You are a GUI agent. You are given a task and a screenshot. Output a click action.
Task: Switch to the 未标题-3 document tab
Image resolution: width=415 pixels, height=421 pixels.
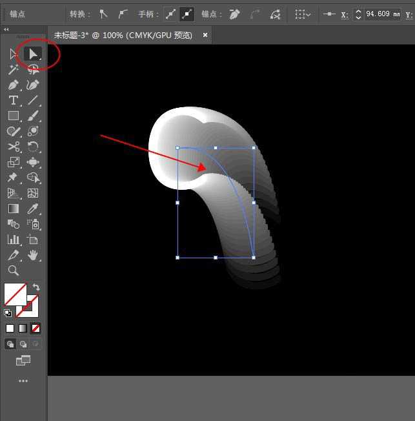point(123,36)
